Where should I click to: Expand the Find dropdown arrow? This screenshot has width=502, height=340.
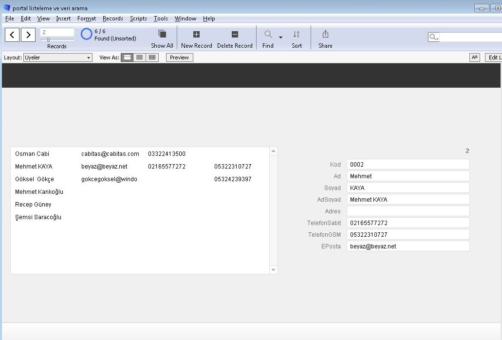[x=280, y=38]
